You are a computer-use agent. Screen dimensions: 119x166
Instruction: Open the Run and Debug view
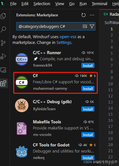click(x=3, y=56)
